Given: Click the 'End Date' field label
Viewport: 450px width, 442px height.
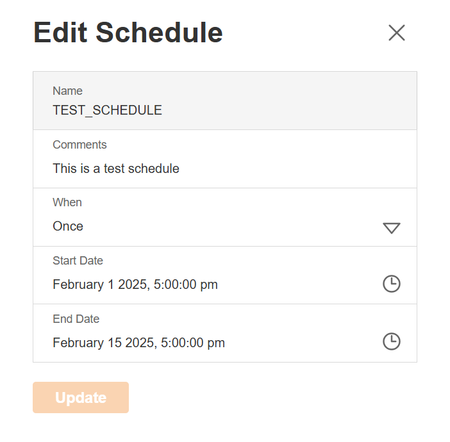Looking at the screenshot, I should [x=76, y=319].
